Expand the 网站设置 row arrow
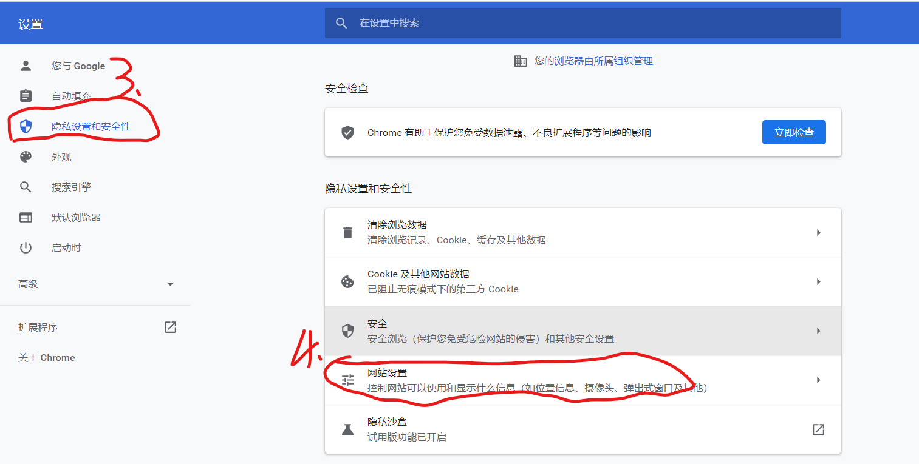Viewport: 919px width, 464px height. coord(818,380)
